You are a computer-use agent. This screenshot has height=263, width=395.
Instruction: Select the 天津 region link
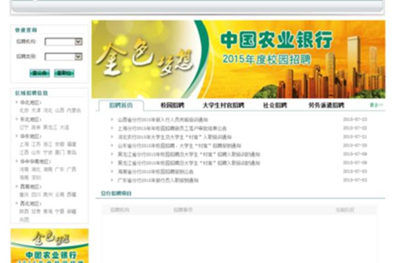[x=36, y=110]
